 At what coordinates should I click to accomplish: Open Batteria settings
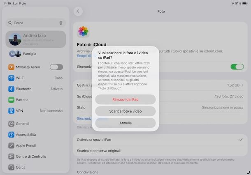pos(36,100)
